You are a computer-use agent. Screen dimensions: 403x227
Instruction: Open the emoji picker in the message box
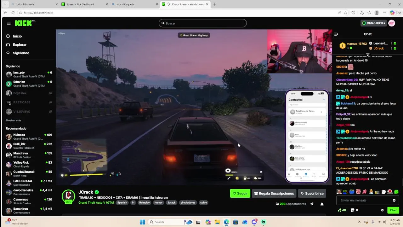[x=394, y=200]
